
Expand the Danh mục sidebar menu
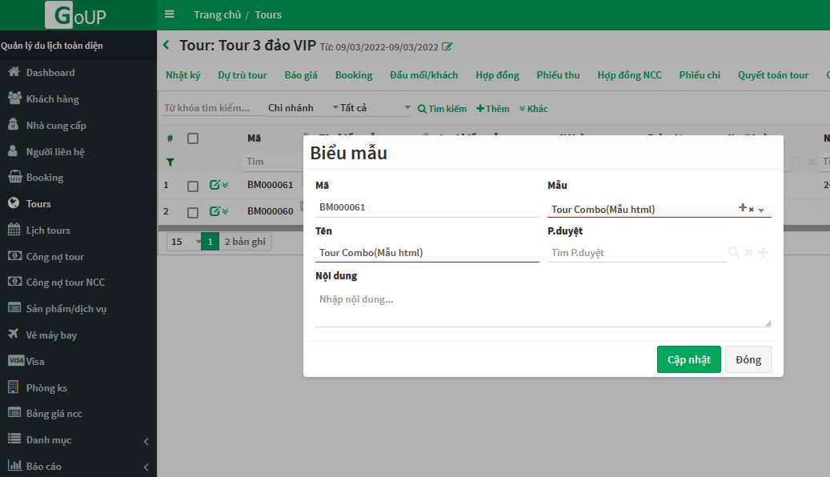[x=78, y=440]
